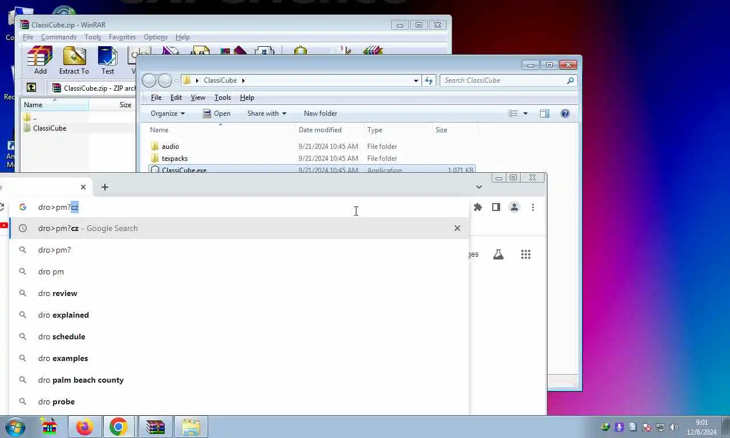Viewport: 730px width, 438px height.
Task: Sort WinRAR list by Name column
Action: click(55, 105)
